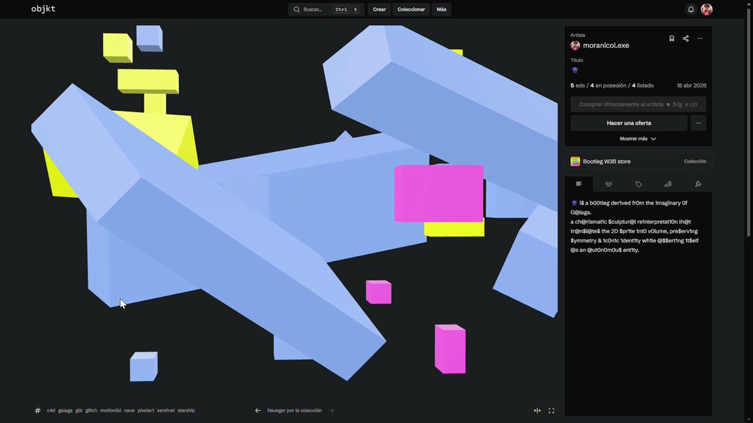Click the 18 abr 2026 date
This screenshot has width=753, height=423.
tap(692, 85)
